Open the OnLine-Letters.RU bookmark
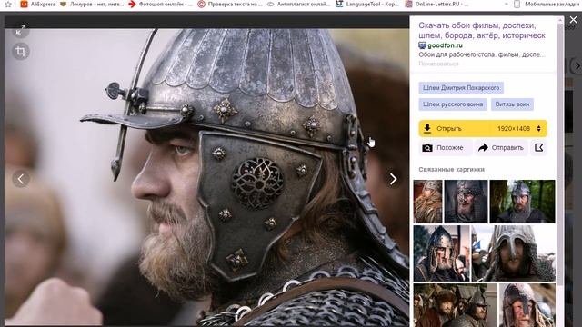582x327 pixels. pyautogui.click(x=436, y=4)
